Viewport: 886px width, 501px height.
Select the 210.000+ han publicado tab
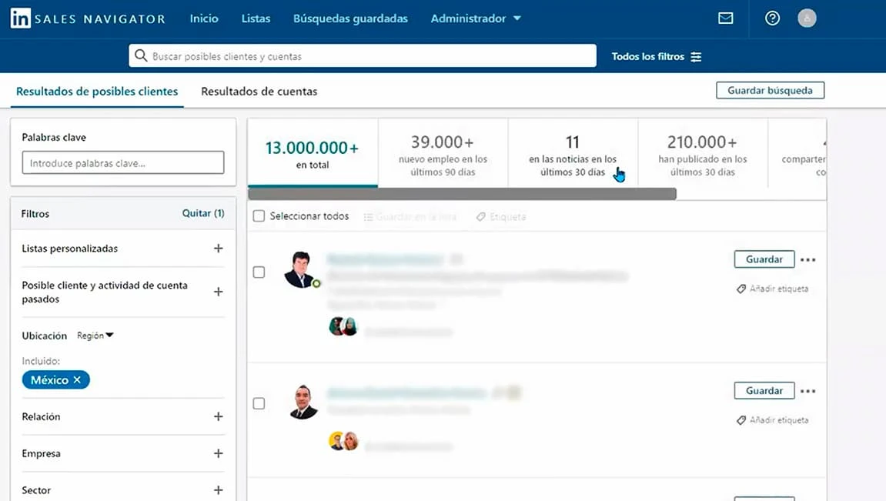(x=703, y=153)
